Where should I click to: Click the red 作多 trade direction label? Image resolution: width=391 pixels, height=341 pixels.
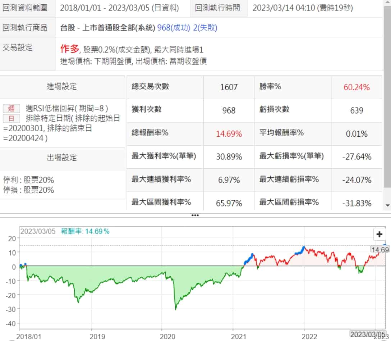pos(69,49)
